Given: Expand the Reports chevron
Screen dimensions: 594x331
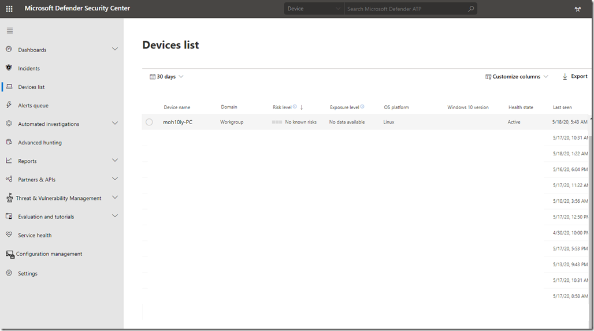Looking at the screenshot, I should point(115,161).
